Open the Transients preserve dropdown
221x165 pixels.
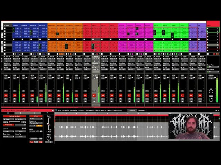coord(36,123)
